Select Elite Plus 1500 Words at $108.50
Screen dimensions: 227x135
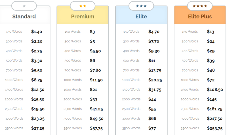coord(215,90)
